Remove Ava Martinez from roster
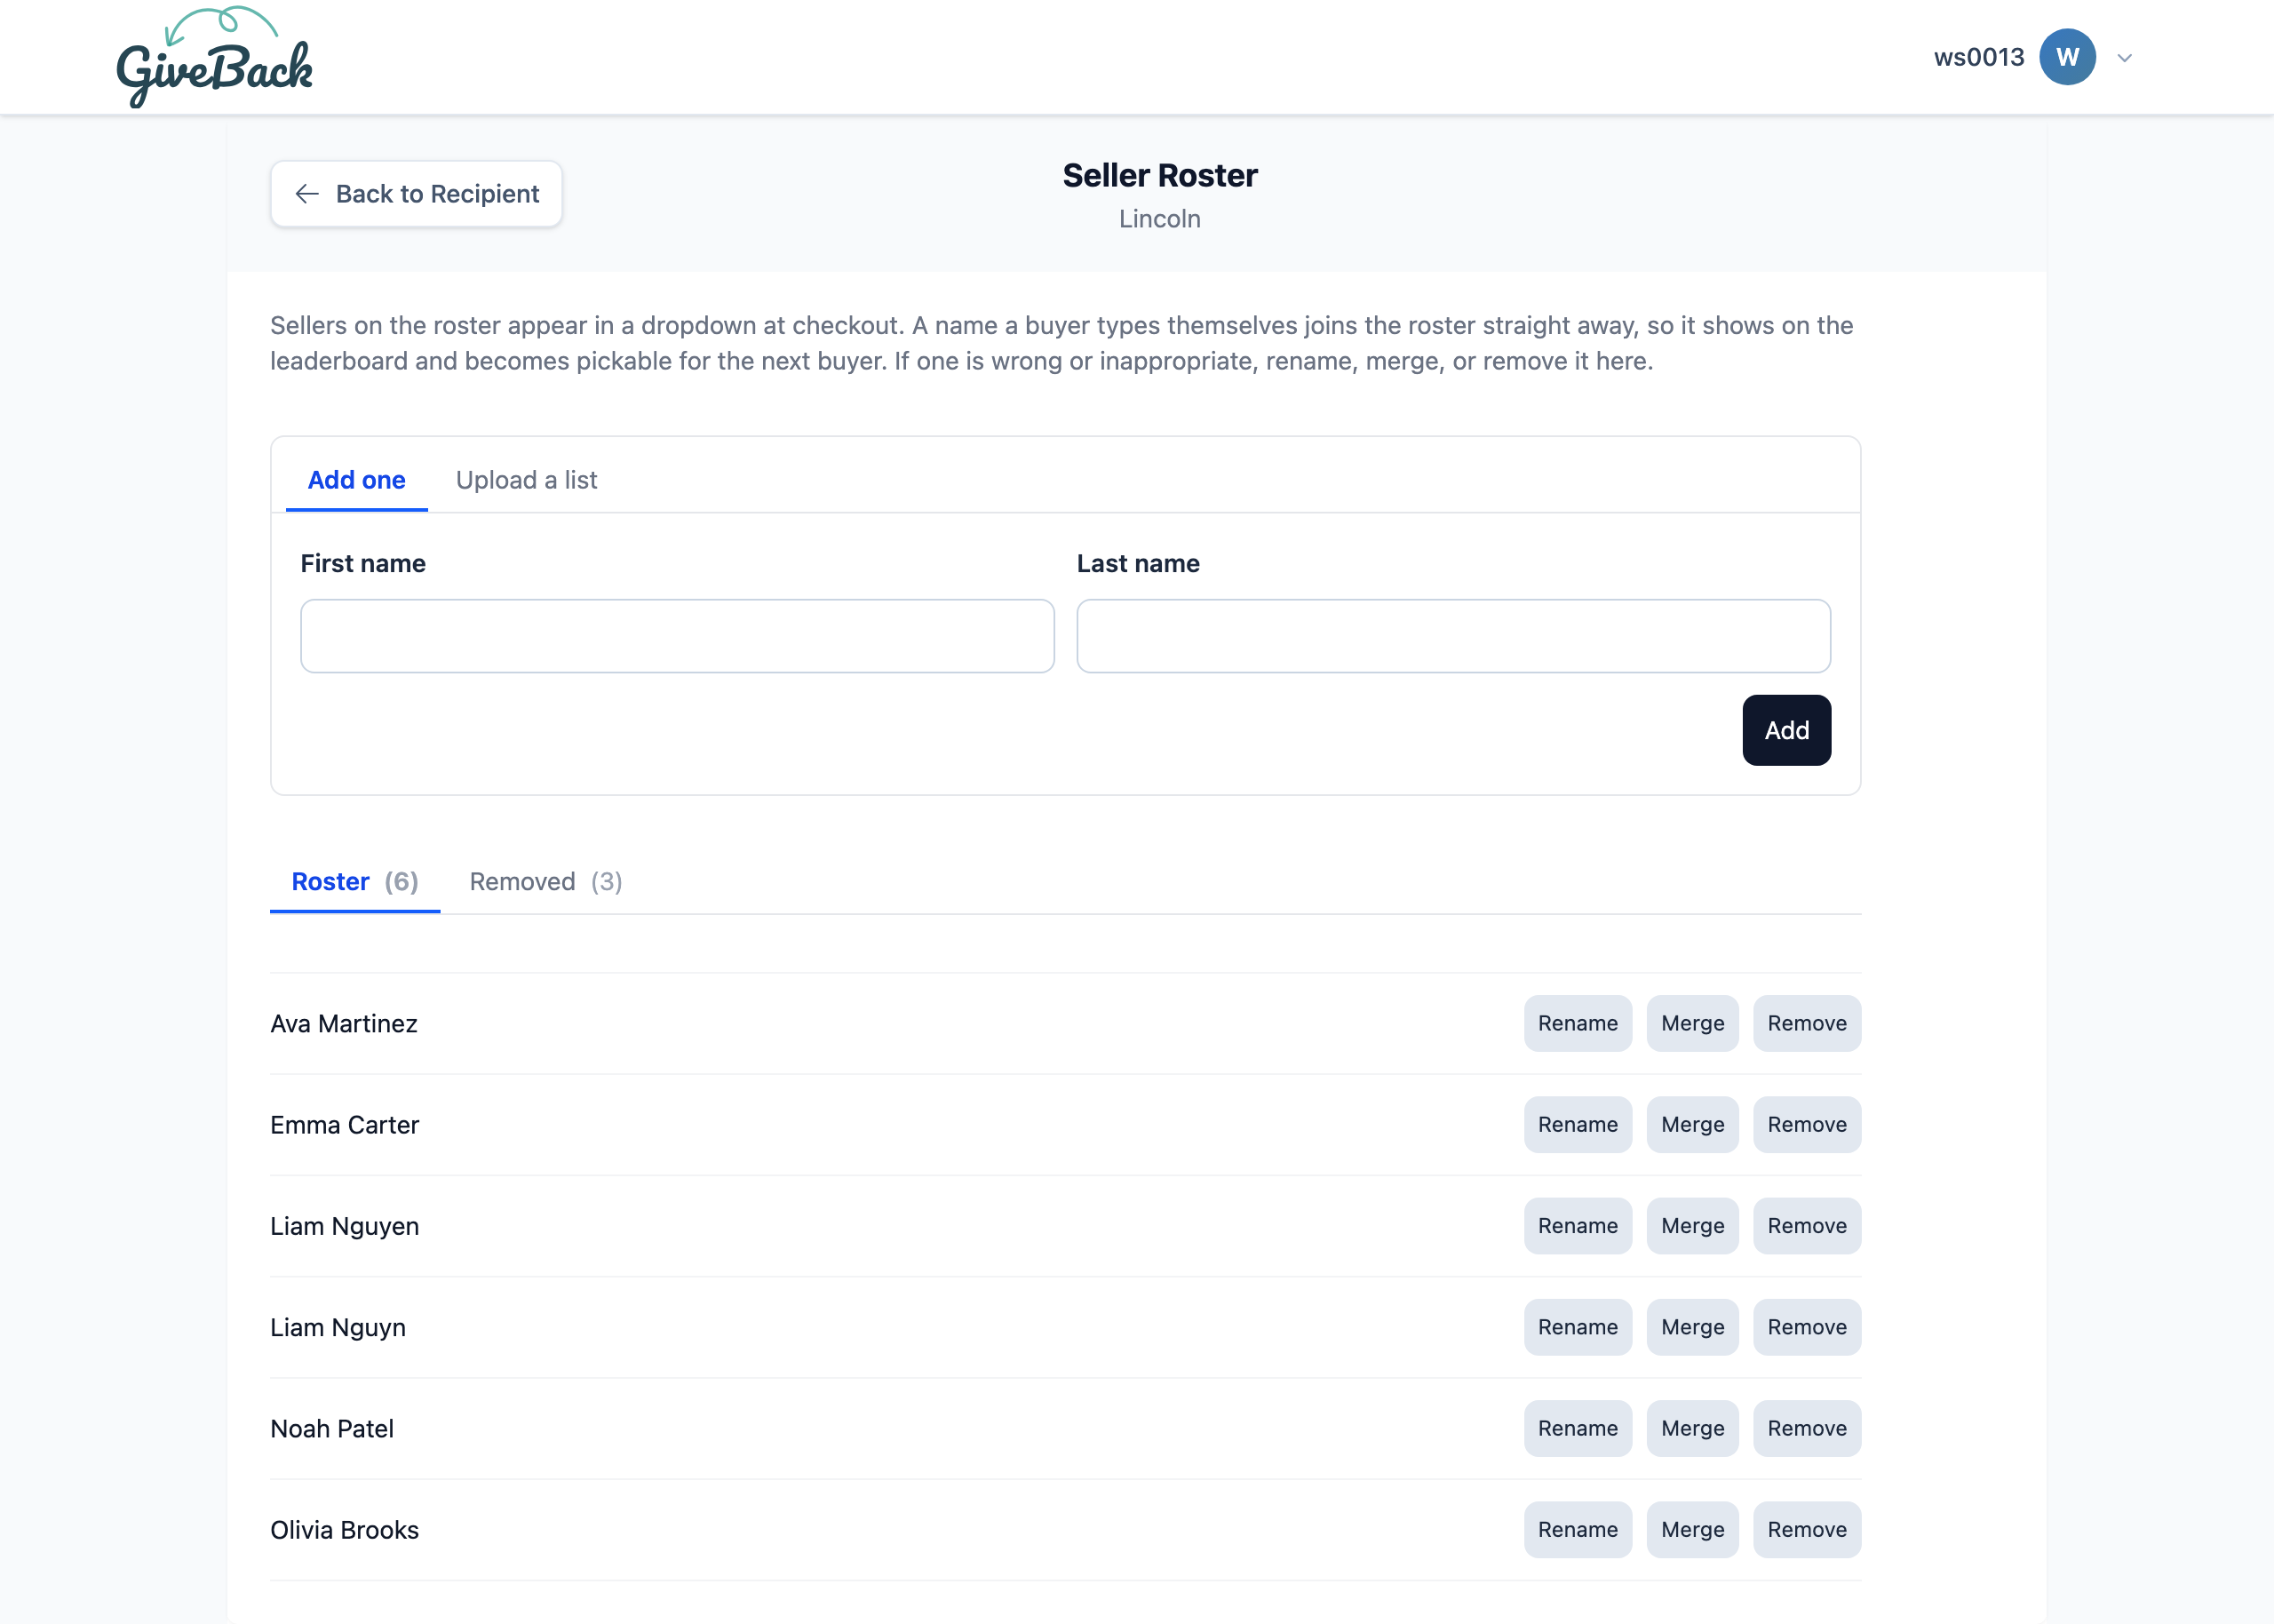The width and height of the screenshot is (2274, 1624). tap(1807, 1023)
